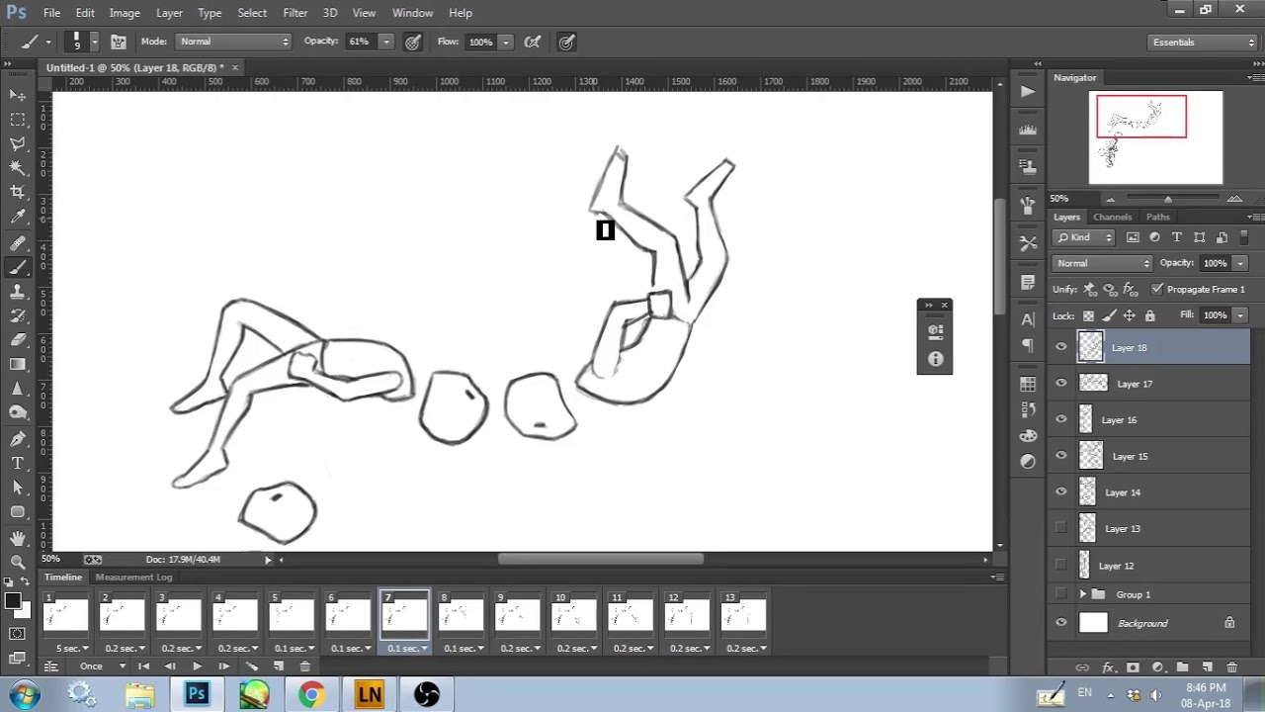1265x712 pixels.
Task: Select the Healing Brush tool
Action: point(18,242)
